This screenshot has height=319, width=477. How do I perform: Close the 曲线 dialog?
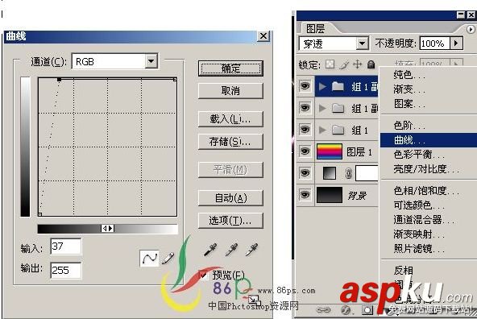263,36
